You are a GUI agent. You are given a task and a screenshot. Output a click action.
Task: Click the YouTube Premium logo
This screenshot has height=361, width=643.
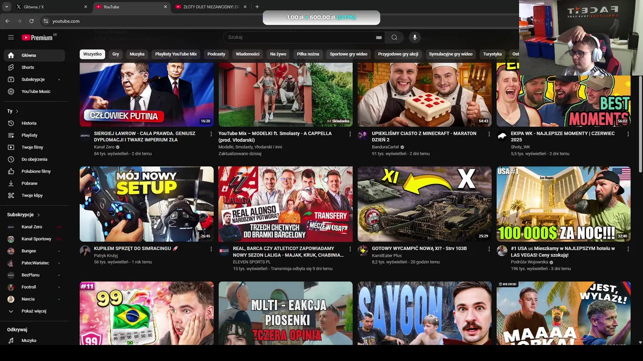point(38,37)
